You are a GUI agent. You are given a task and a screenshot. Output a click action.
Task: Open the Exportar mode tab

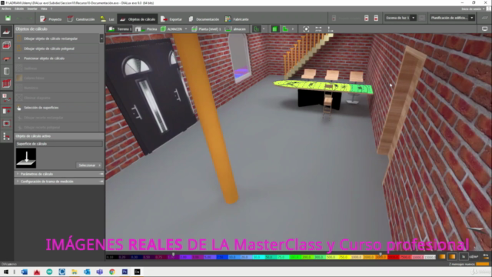(171, 19)
